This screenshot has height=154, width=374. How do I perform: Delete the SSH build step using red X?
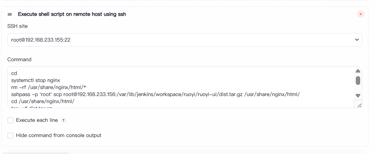361,14
